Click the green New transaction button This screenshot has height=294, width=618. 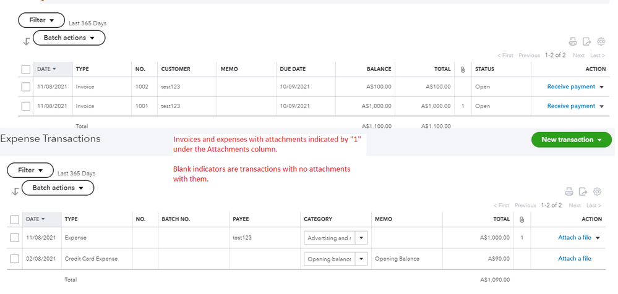pos(571,140)
